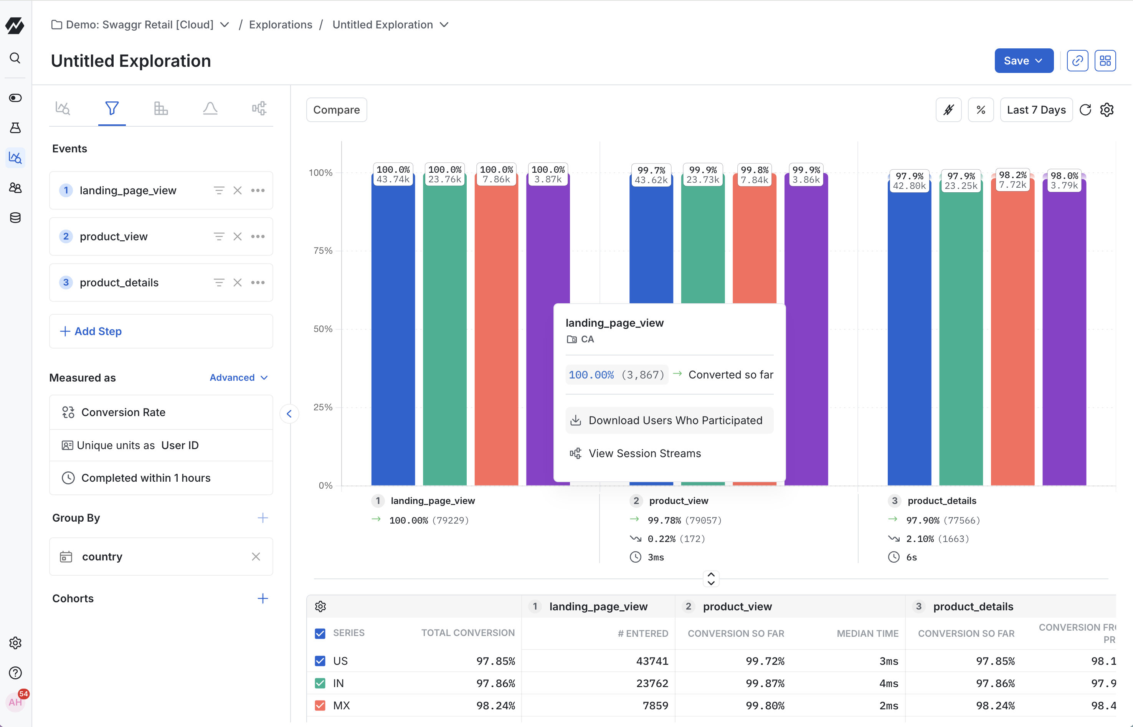Select View Session Streams in the popup

(644, 453)
